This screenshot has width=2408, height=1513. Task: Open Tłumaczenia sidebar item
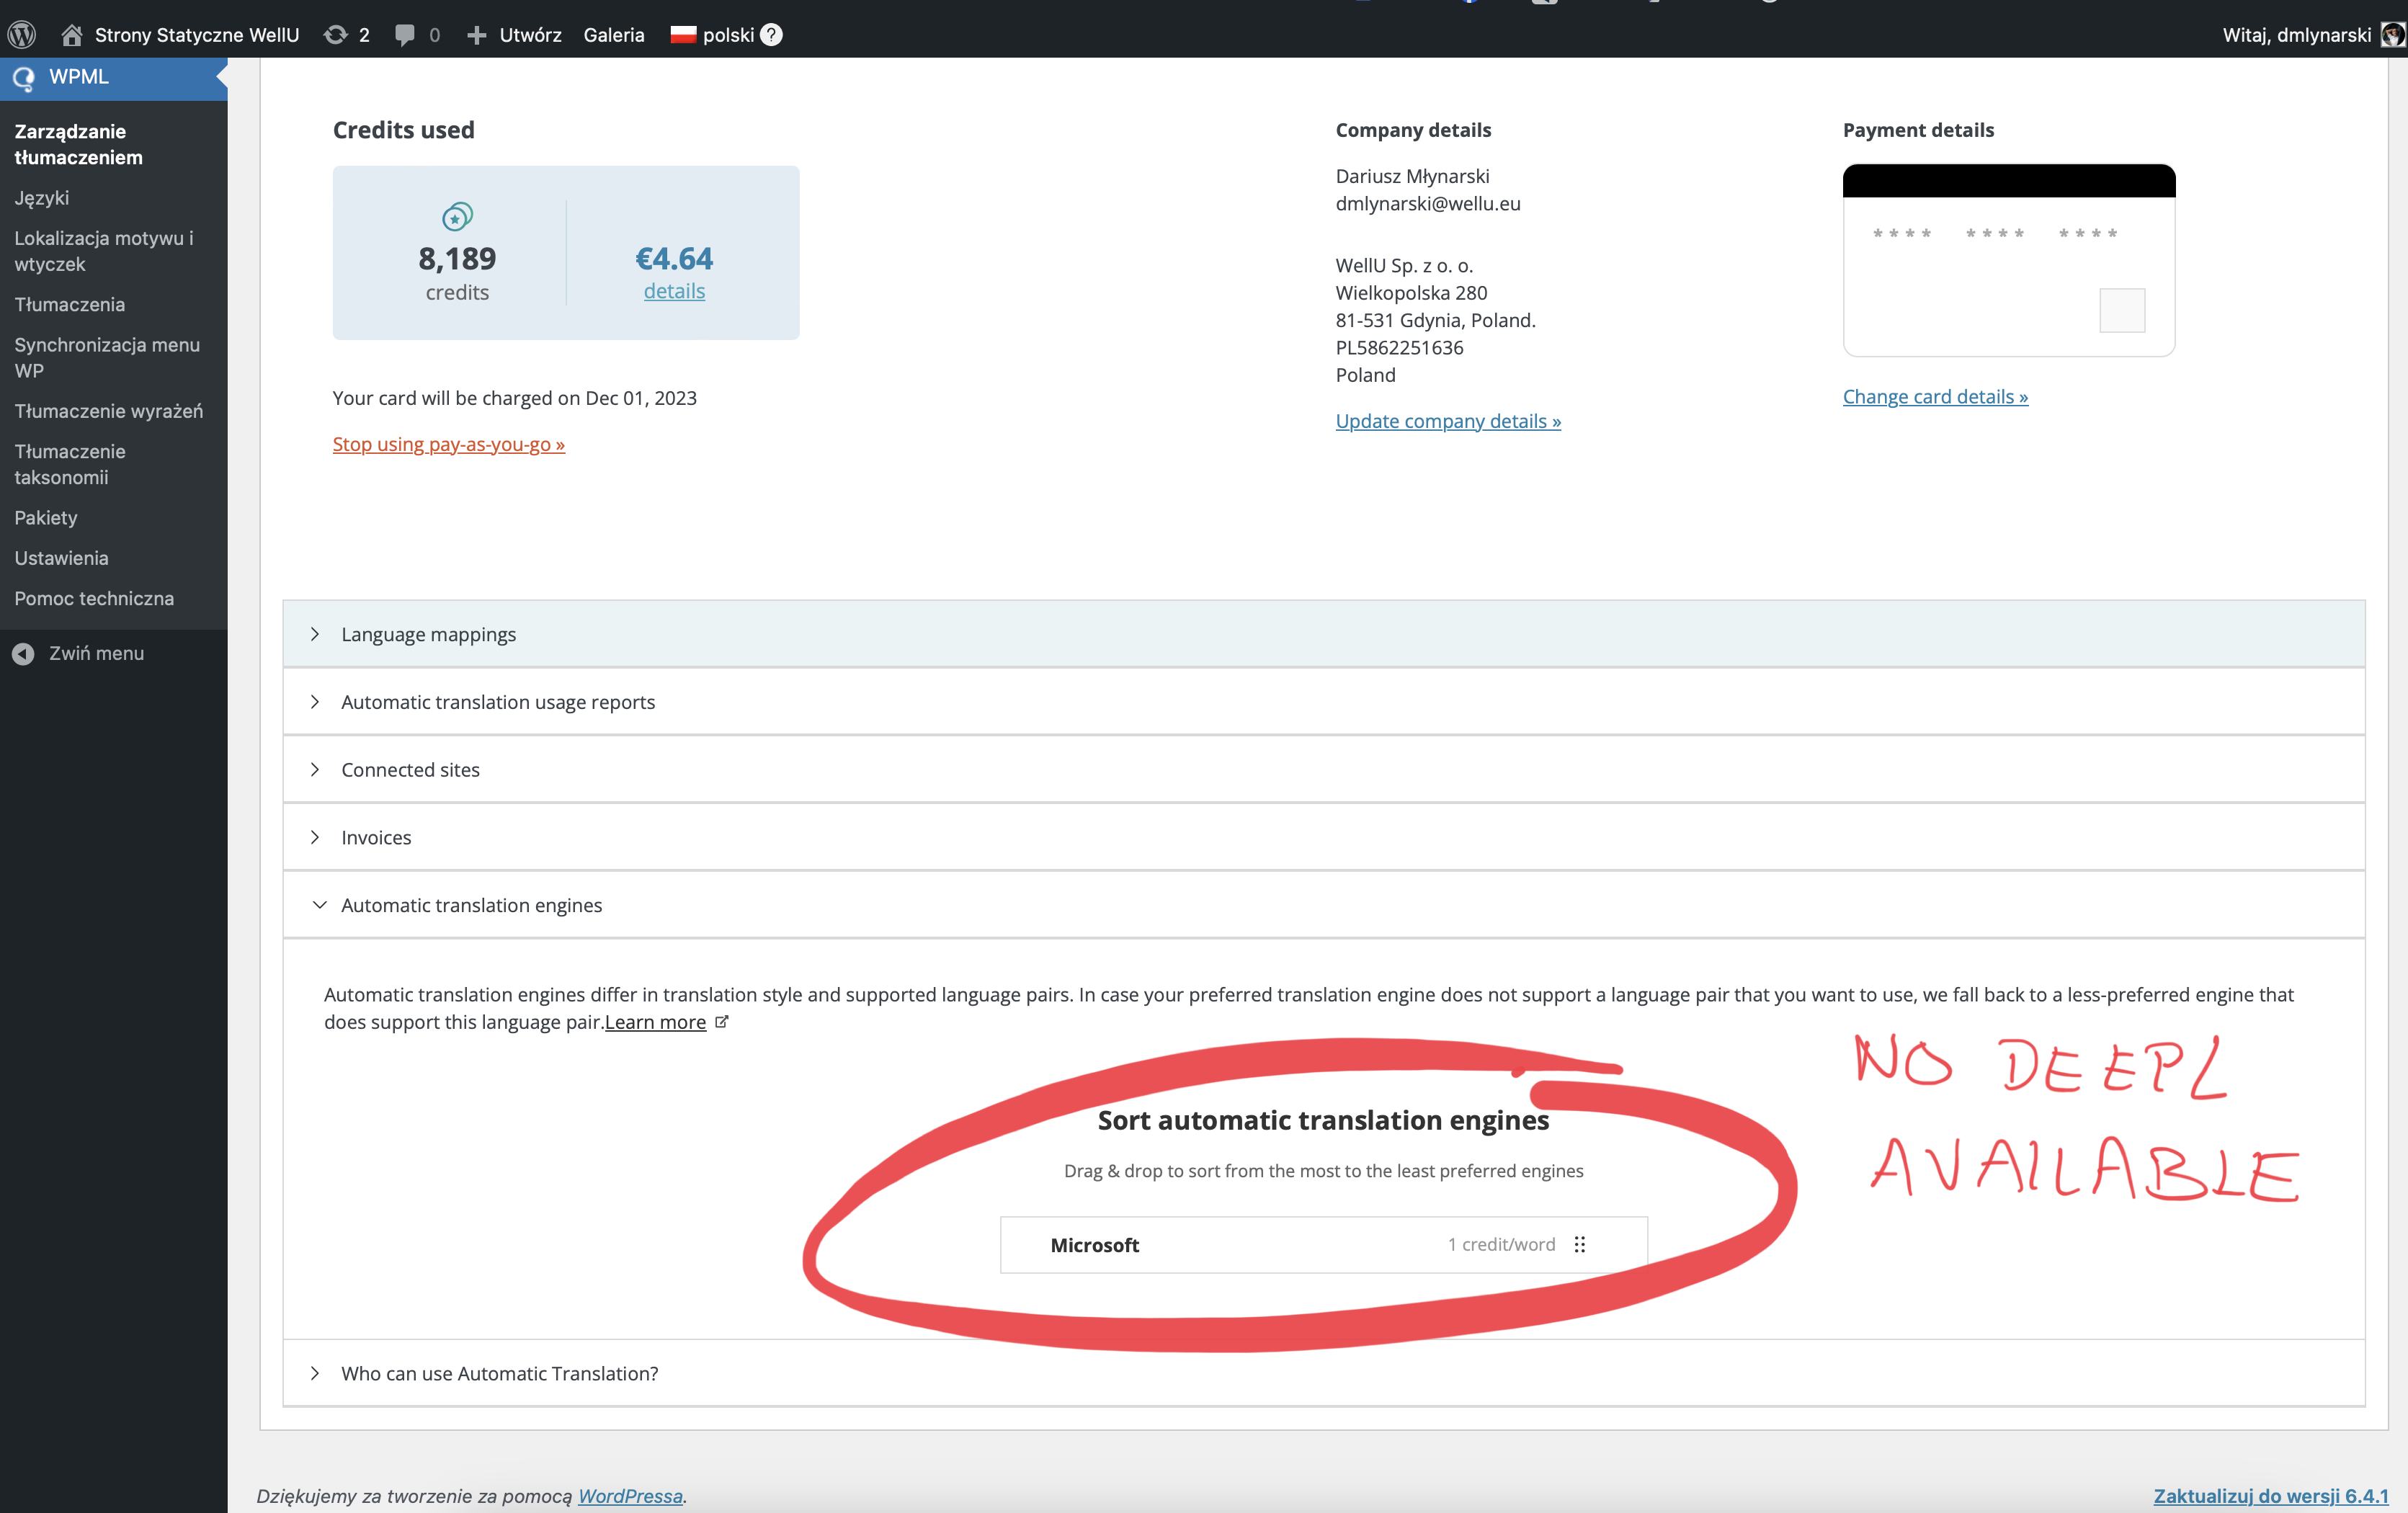tap(70, 304)
